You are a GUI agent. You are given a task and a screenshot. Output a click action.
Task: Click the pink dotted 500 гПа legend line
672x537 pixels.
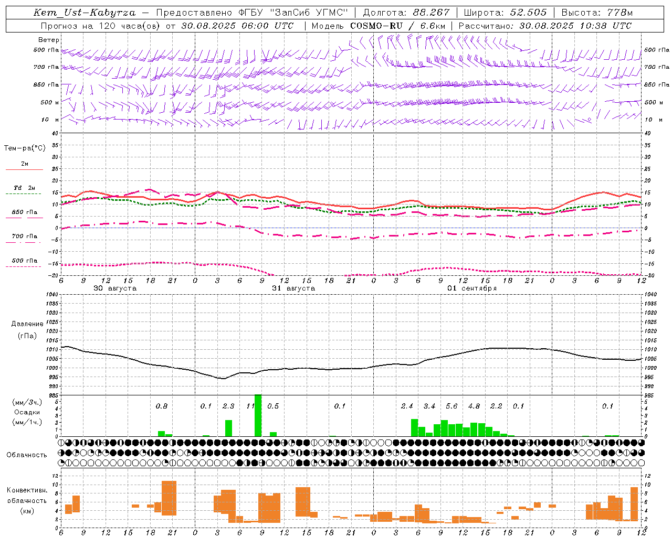(23, 266)
